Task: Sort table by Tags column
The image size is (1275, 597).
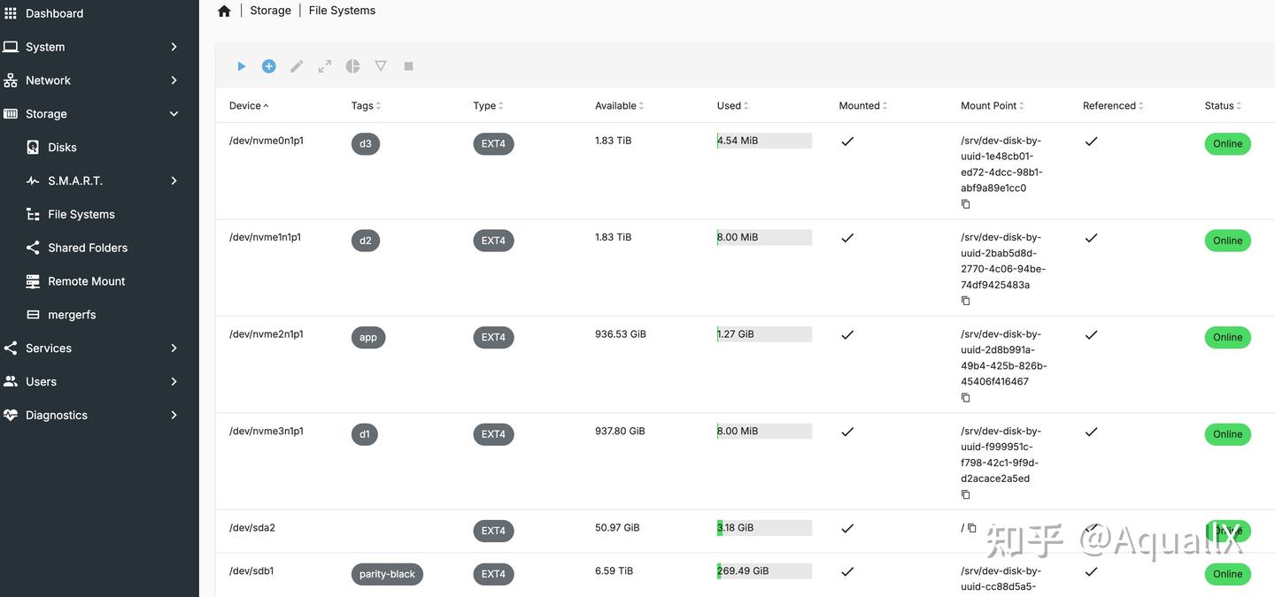Action: pyautogui.click(x=366, y=105)
